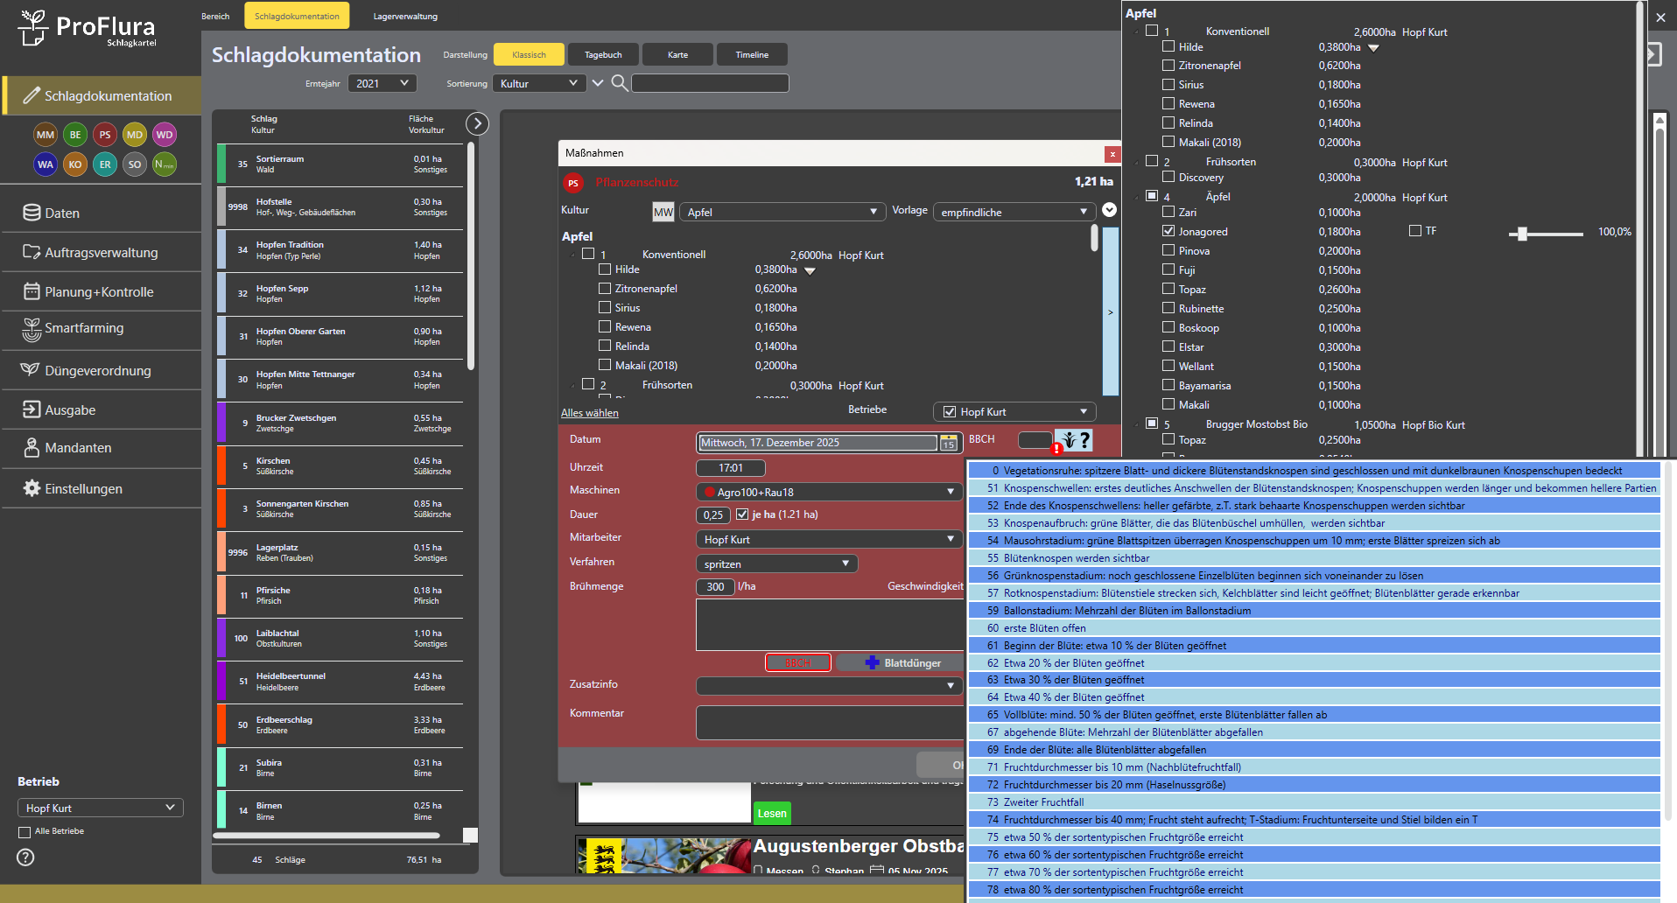The height and width of the screenshot is (903, 1677).
Task: Select the blue WA circle icon
Action: pos(46,164)
